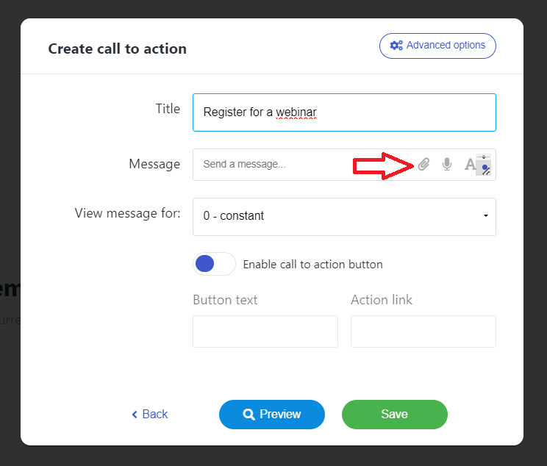The width and height of the screenshot is (547, 466).
Task: Click the paperclip attachment icon
Action: [423, 165]
